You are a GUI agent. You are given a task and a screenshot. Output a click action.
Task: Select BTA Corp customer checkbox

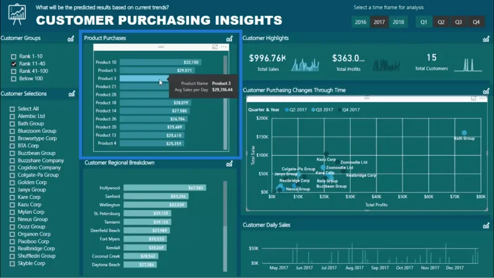12,146
